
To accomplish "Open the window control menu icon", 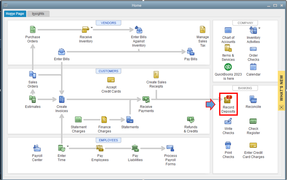I will [x=6, y=5].
